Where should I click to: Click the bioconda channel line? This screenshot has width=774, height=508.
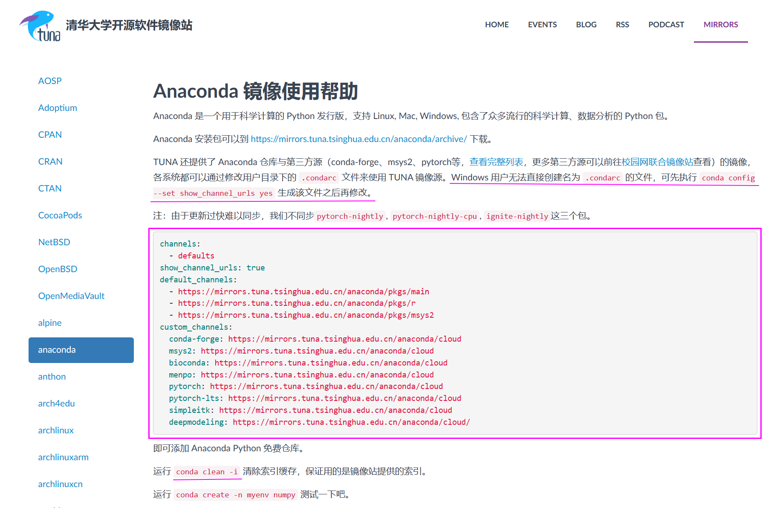(308, 363)
